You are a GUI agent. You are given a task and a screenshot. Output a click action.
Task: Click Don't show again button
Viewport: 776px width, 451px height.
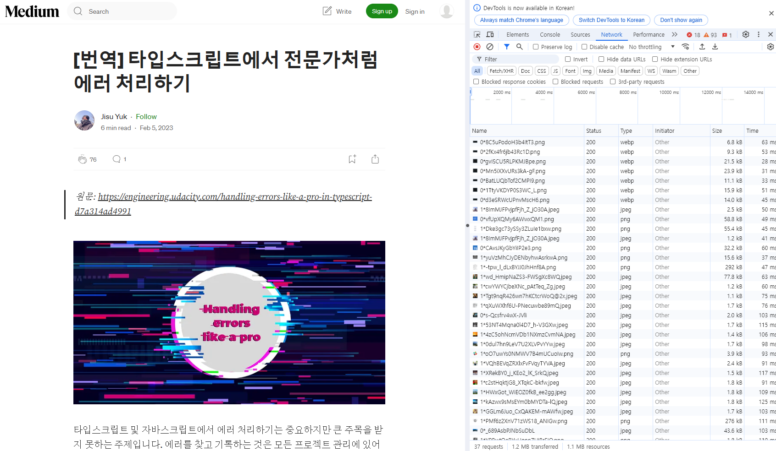[x=681, y=20]
